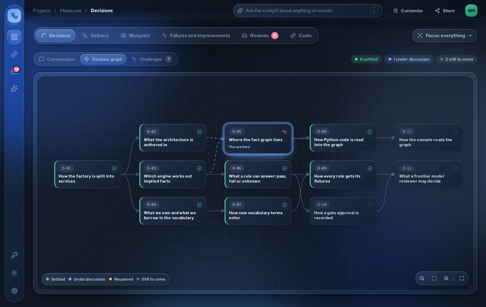Click the Customize button
The height and width of the screenshot is (307, 486).
tap(408, 11)
